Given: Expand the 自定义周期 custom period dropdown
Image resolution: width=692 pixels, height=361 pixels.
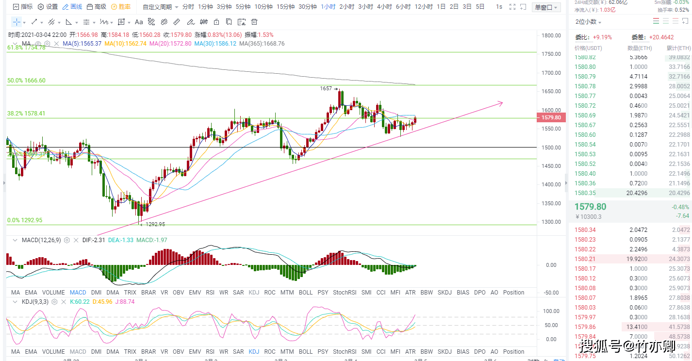Looking at the screenshot, I should pyautogui.click(x=161, y=7).
